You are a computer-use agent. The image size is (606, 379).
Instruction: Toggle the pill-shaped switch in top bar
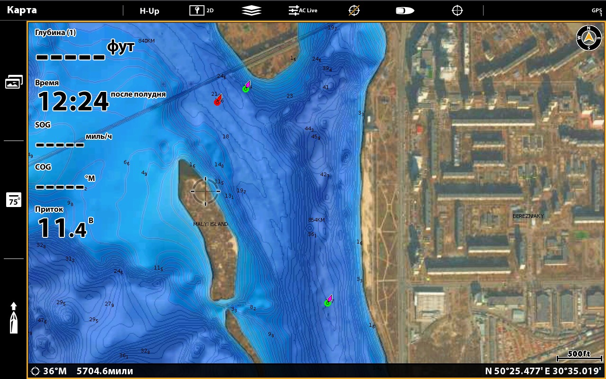pyautogui.click(x=405, y=10)
